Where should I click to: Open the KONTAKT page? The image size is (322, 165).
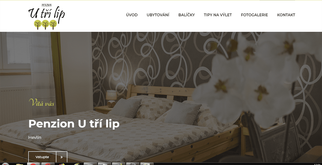(286, 15)
